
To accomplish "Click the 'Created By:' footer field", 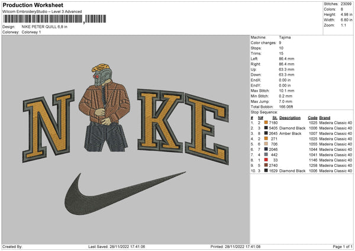I will coord(12,246).
